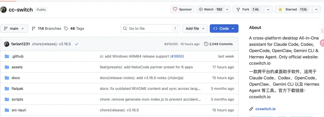Expand the Fork options dropdown arrow
324x117 pixels.
(268, 10)
